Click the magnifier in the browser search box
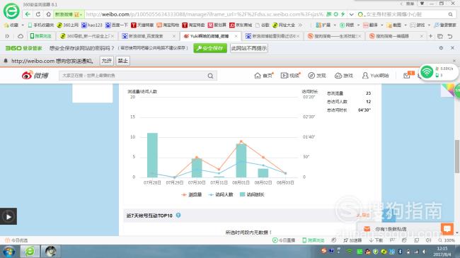The width and height of the screenshot is (460, 258). coord(450,14)
